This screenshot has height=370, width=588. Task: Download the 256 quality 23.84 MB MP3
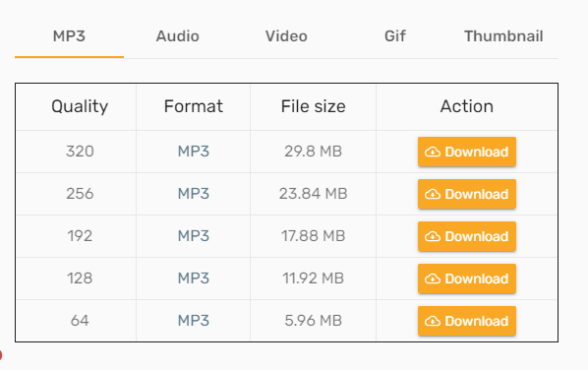tap(467, 194)
